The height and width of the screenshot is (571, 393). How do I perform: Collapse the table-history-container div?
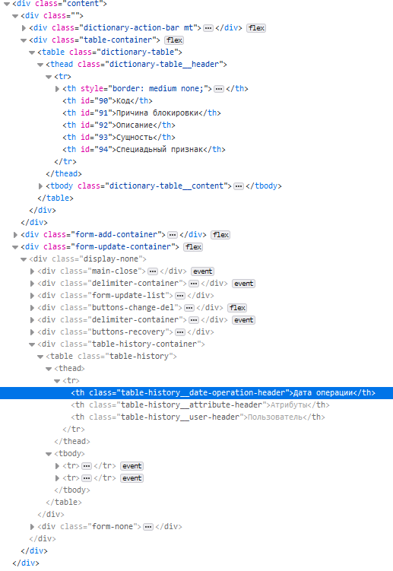click(32, 344)
